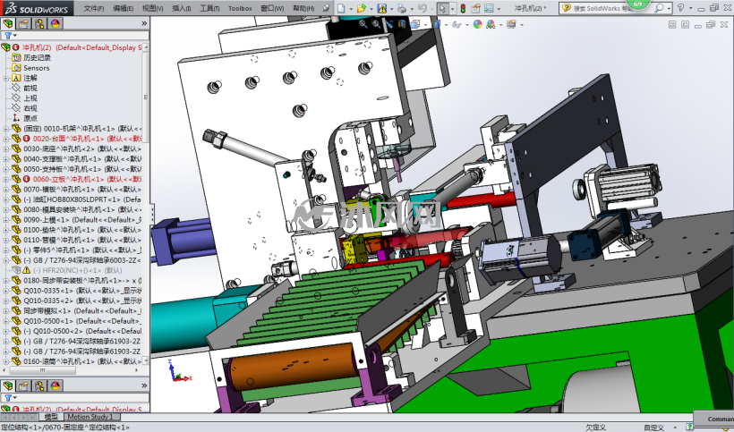Expand the 同步带模拟<1> tree node
The width and height of the screenshot is (734, 432).
(5, 311)
